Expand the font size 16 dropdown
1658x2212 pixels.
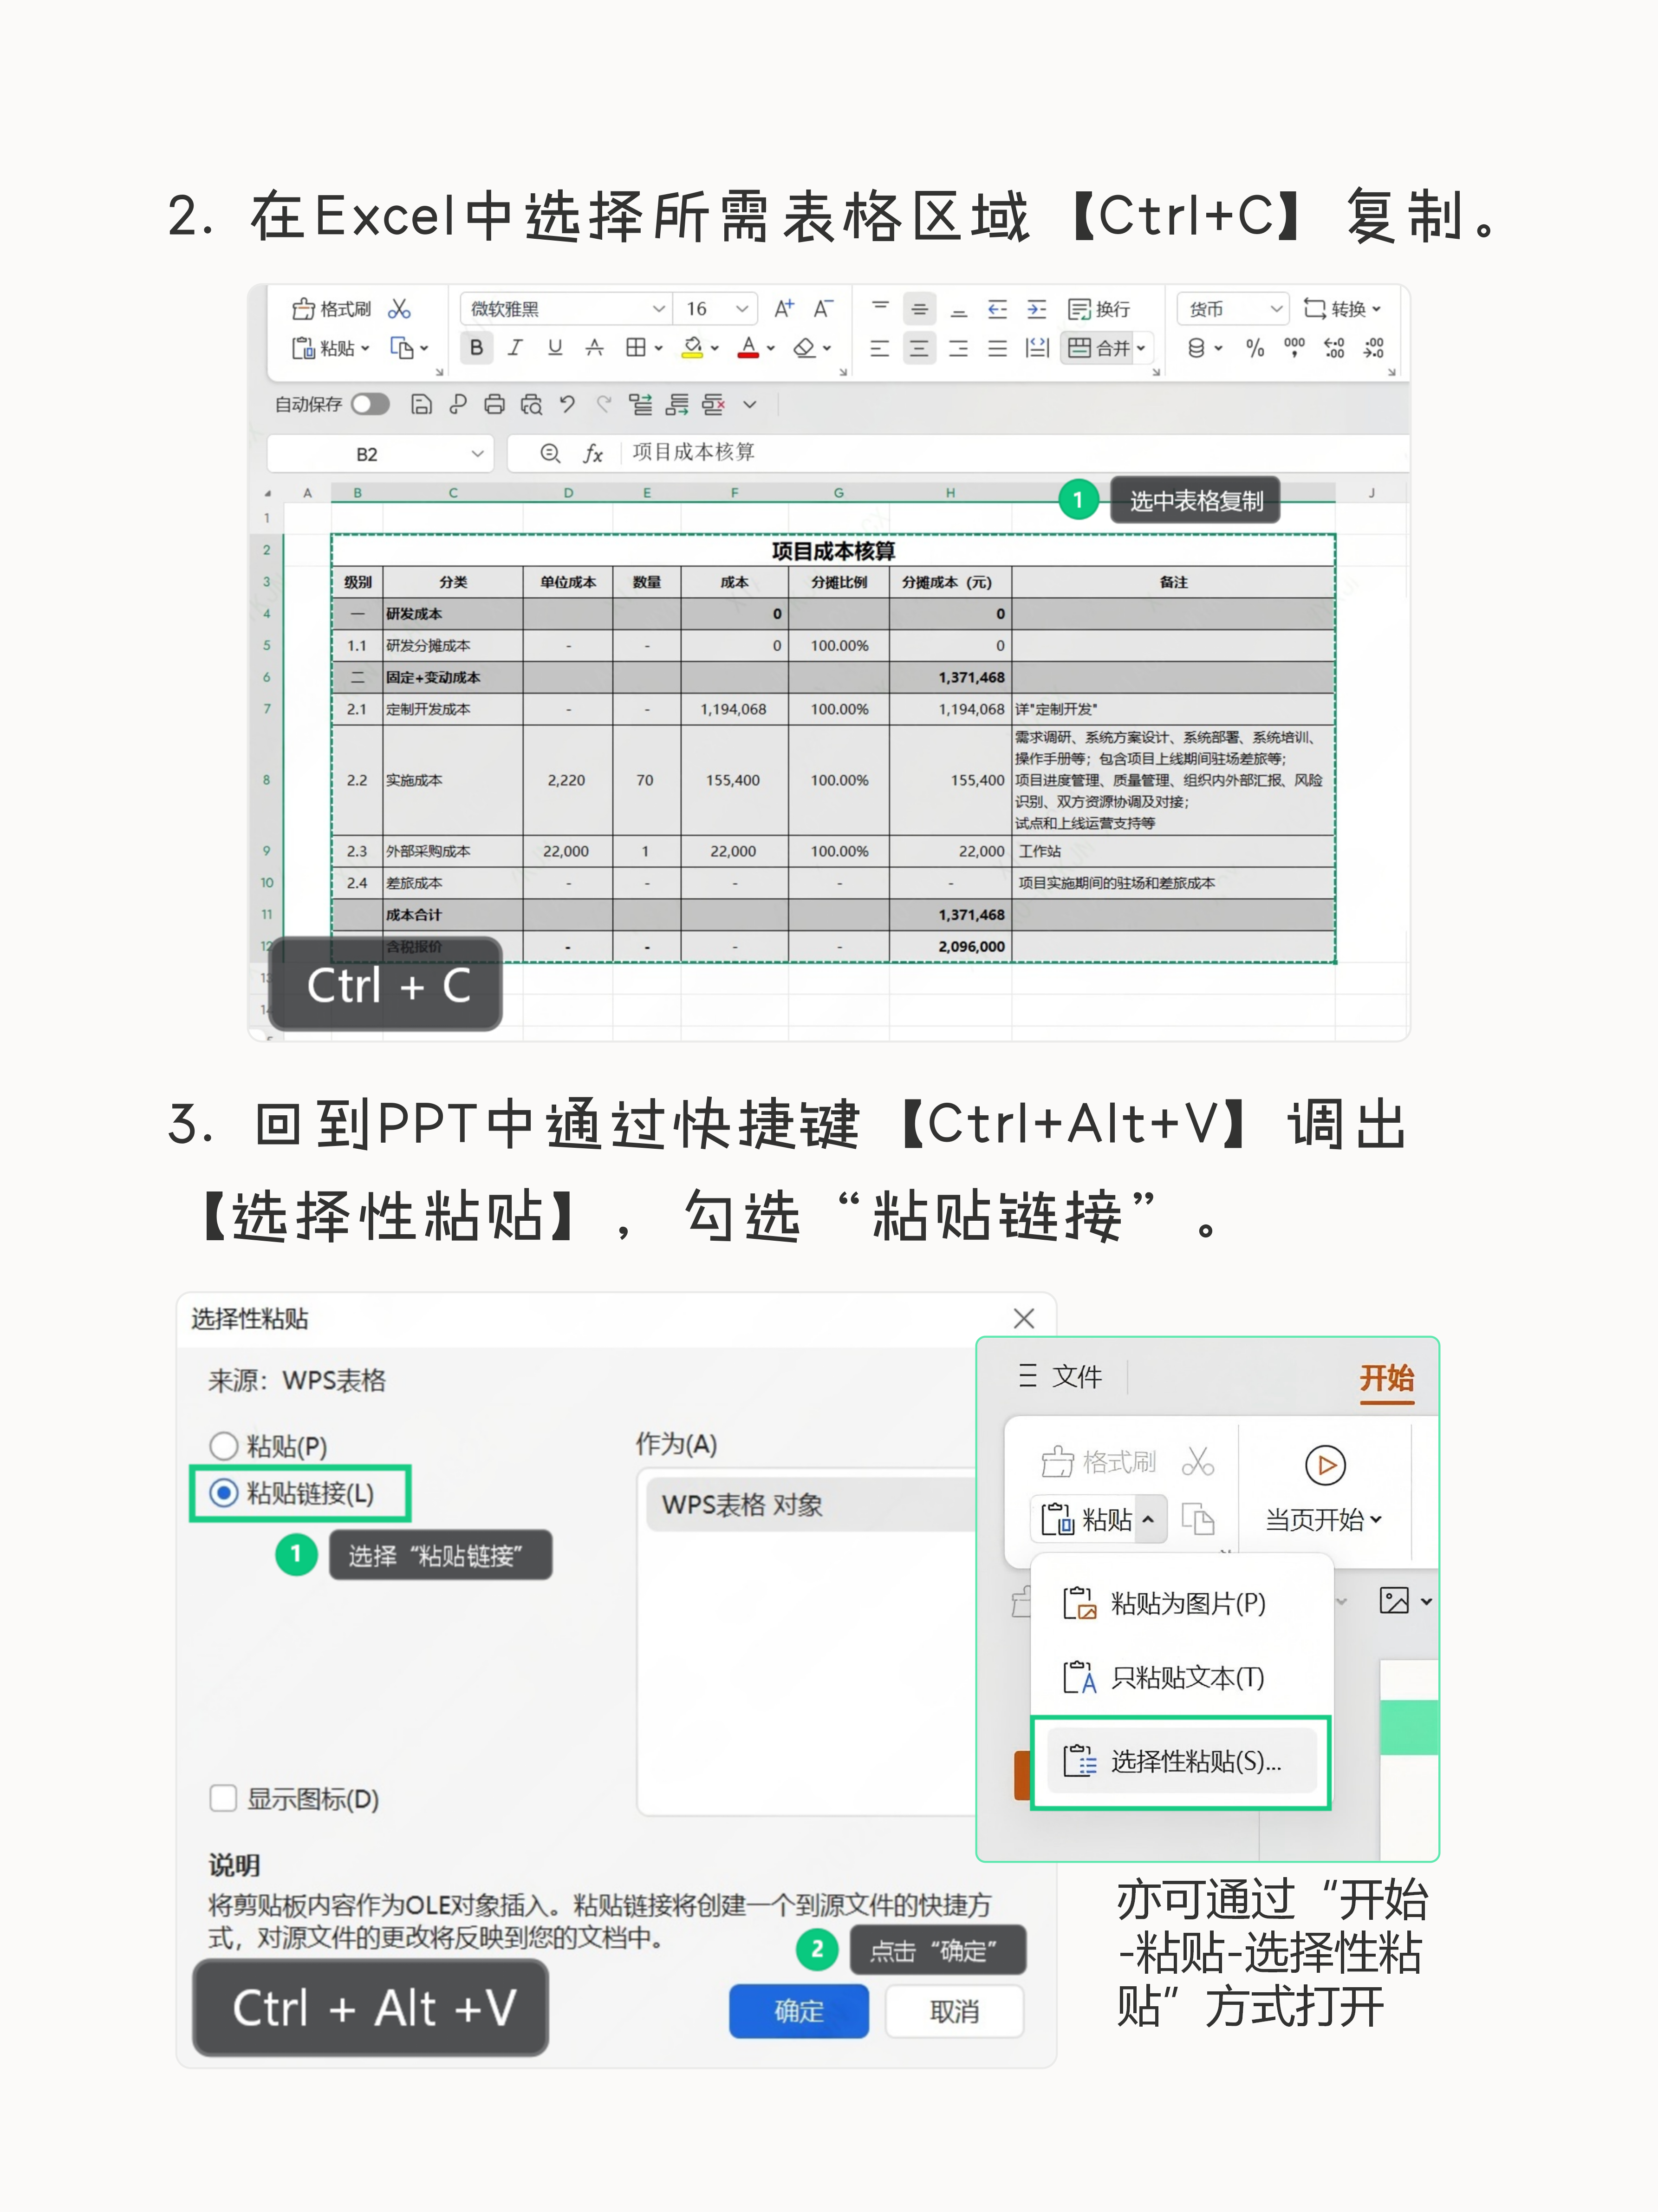coord(741,309)
